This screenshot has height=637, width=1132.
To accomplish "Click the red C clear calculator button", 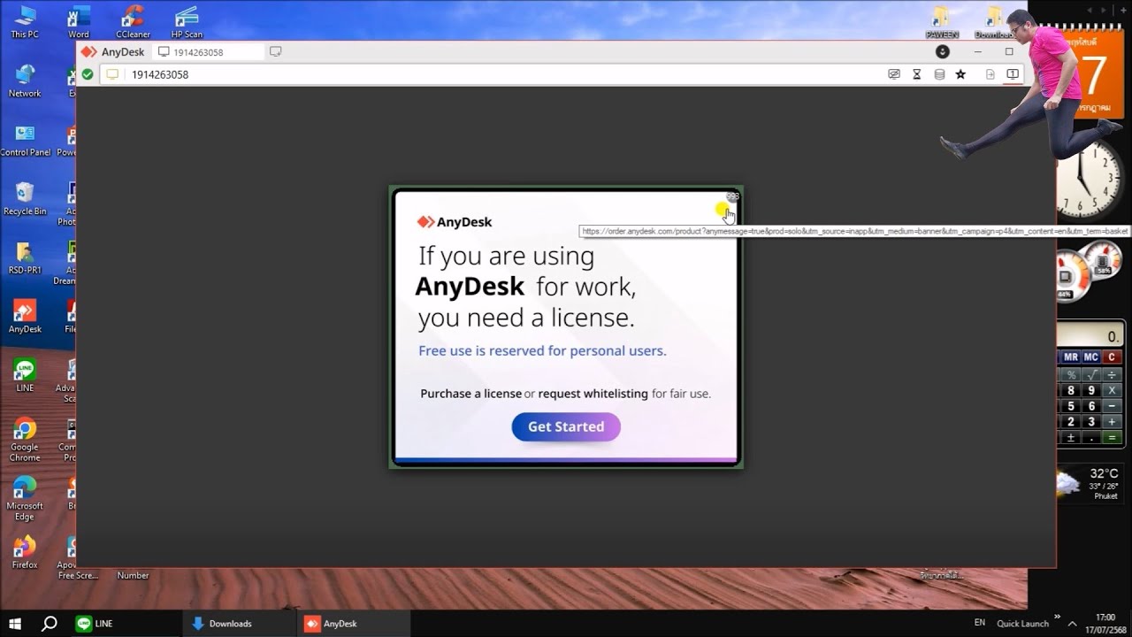I will click(1113, 357).
